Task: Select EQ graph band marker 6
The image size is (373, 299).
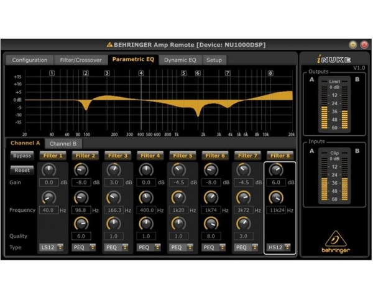Action: (x=198, y=73)
